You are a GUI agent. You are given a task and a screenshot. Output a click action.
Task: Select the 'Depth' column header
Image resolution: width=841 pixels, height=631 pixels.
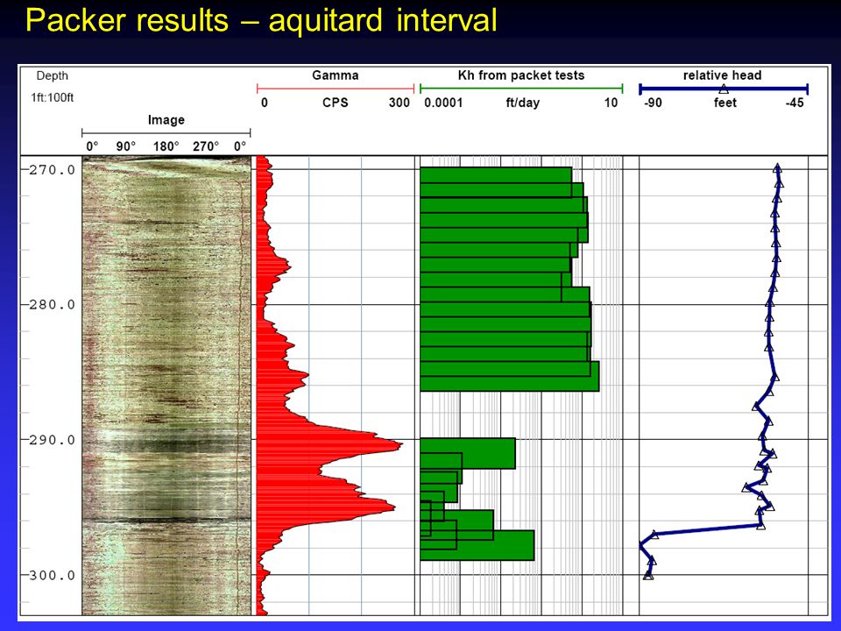52,75
